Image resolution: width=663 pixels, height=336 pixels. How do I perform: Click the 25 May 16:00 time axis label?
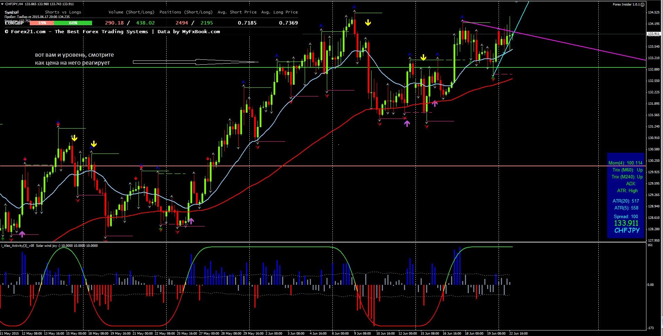pyautogui.click(x=187, y=334)
